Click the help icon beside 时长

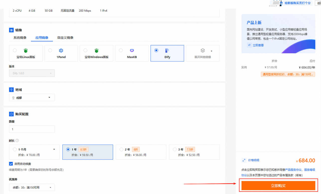click(17, 141)
